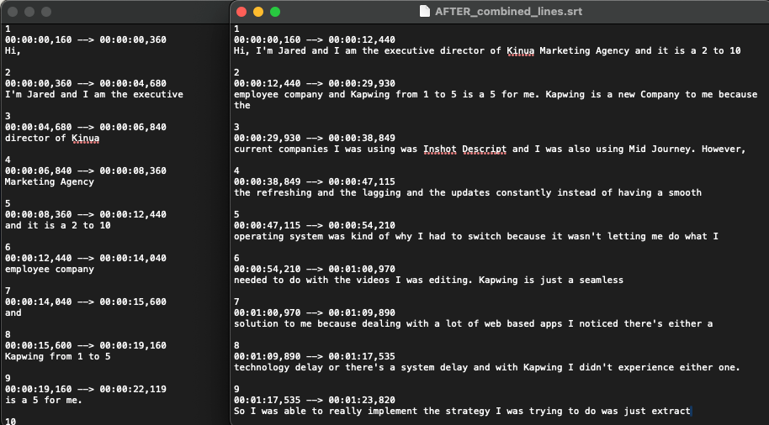The width and height of the screenshot is (769, 425).
Task: Click the line 'and it is a 2 to 10' in left window
Action: pos(58,225)
